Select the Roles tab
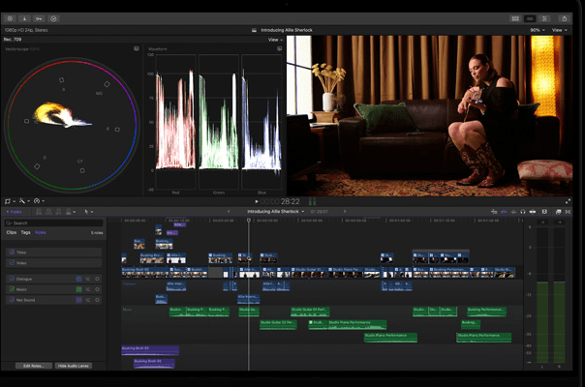Screen dimensions: 585x387 click(41, 232)
